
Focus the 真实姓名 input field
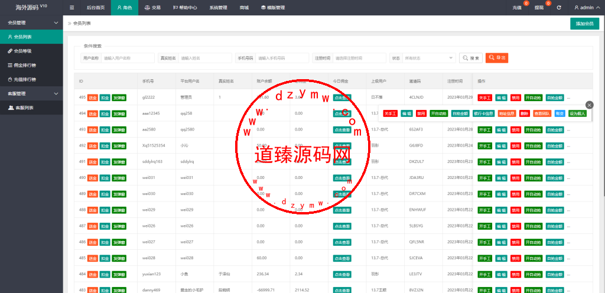[x=204, y=58]
